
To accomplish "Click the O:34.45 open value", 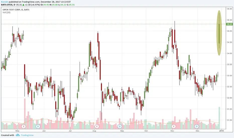I will (x=45, y=5).
